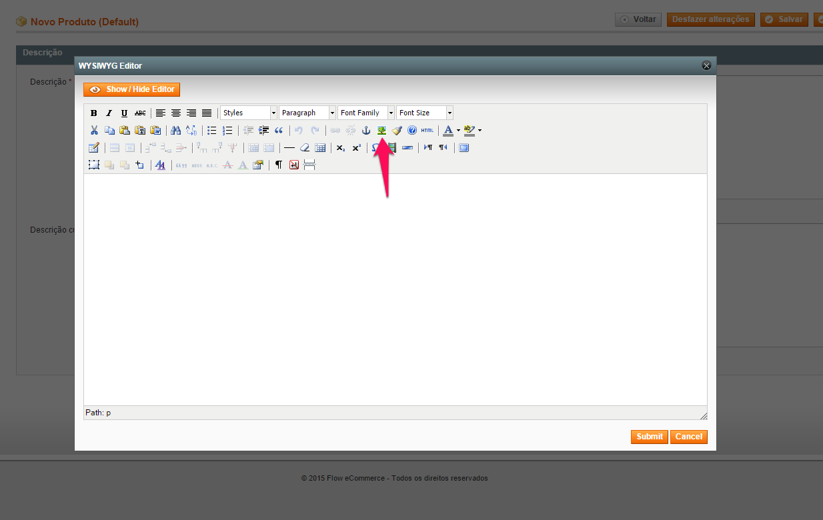Toggle visual control characters pilcrow
Viewport: 823px width, 520px height.
(x=279, y=165)
